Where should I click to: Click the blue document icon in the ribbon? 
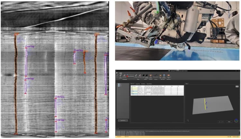click(x=164, y=75)
